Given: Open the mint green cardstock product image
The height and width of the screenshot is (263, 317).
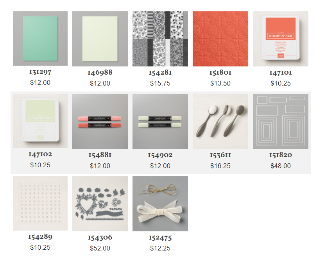Looking at the screenshot, I should click(40, 38).
